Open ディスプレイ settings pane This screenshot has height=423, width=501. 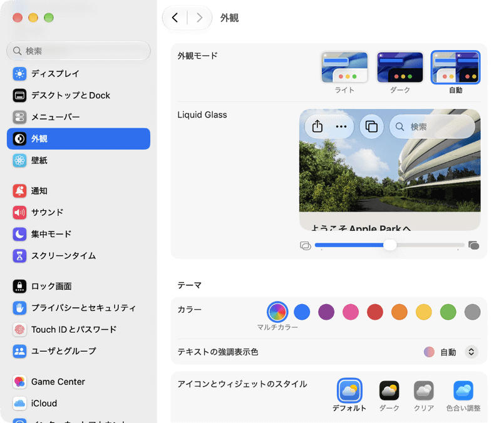(79, 74)
